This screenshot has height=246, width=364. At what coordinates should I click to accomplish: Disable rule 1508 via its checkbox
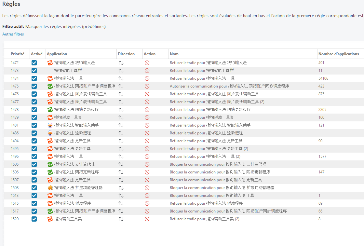pyautogui.click(x=34, y=188)
